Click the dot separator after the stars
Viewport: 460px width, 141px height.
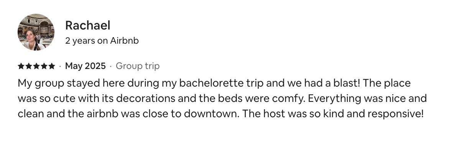point(60,67)
